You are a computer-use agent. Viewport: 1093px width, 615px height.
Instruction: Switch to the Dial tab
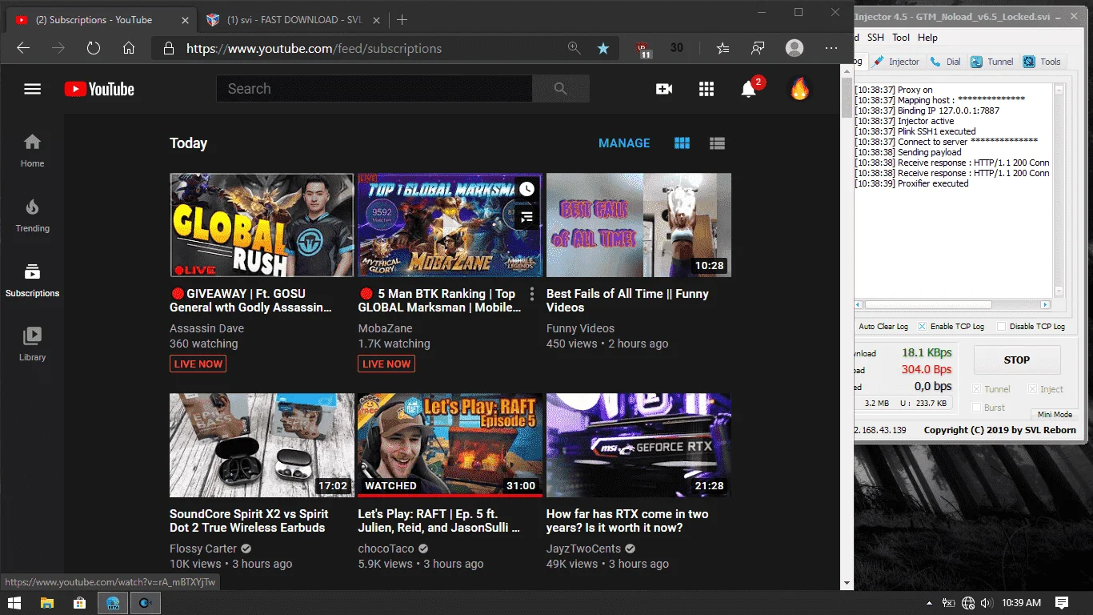click(x=946, y=62)
